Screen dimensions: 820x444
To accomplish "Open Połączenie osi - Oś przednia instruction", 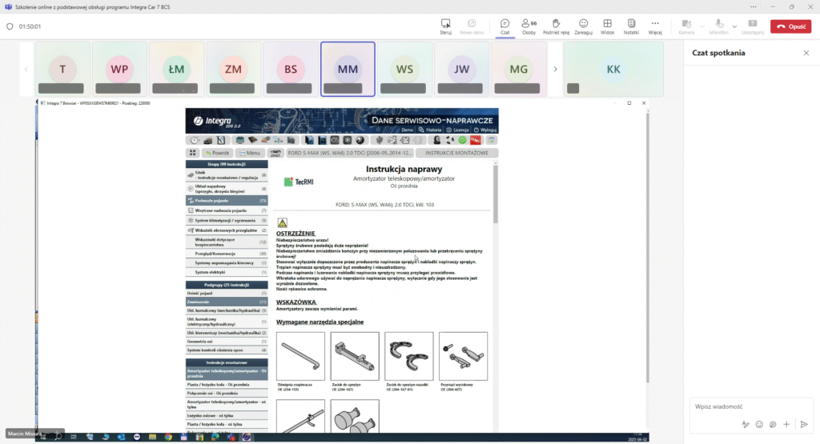I will coord(227,394).
